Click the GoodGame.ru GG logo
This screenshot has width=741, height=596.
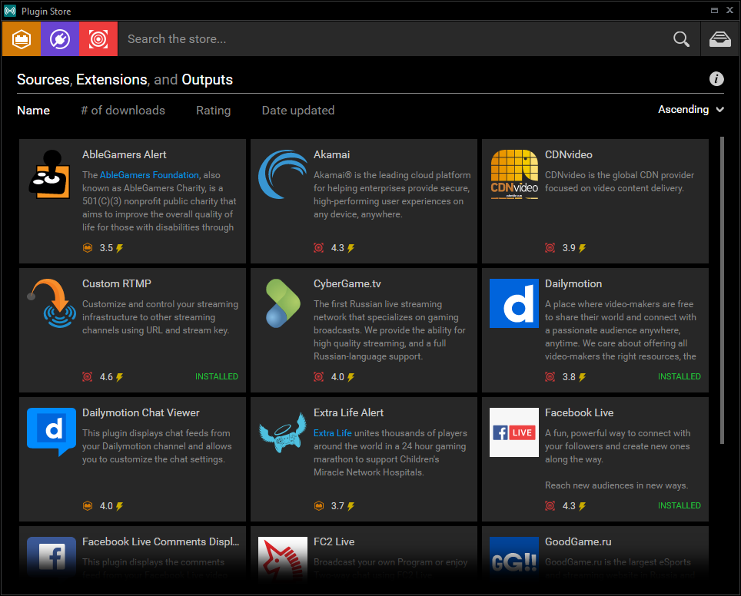pyautogui.click(x=514, y=558)
